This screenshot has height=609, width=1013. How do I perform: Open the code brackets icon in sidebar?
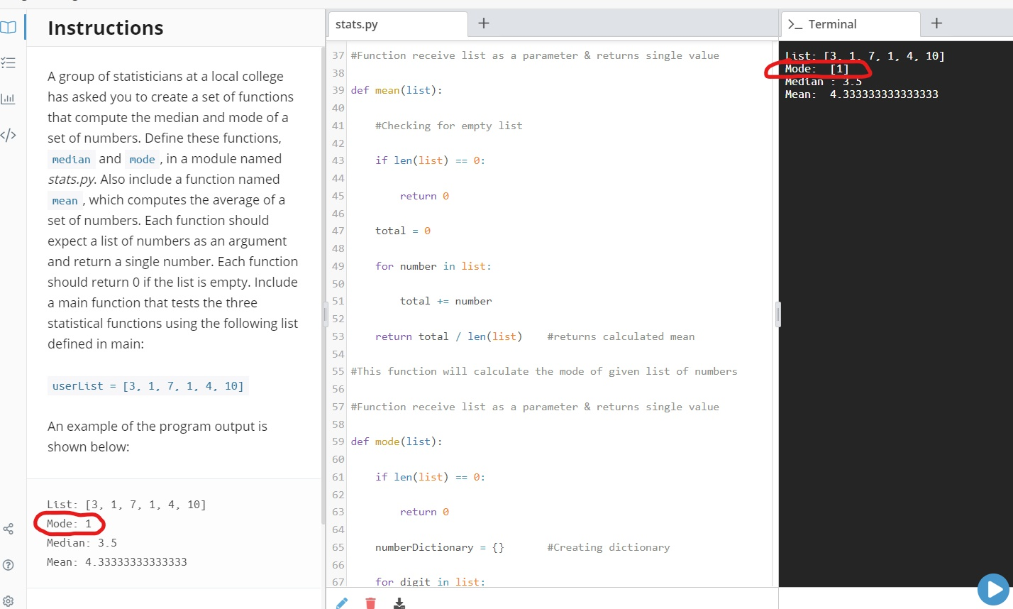8,135
